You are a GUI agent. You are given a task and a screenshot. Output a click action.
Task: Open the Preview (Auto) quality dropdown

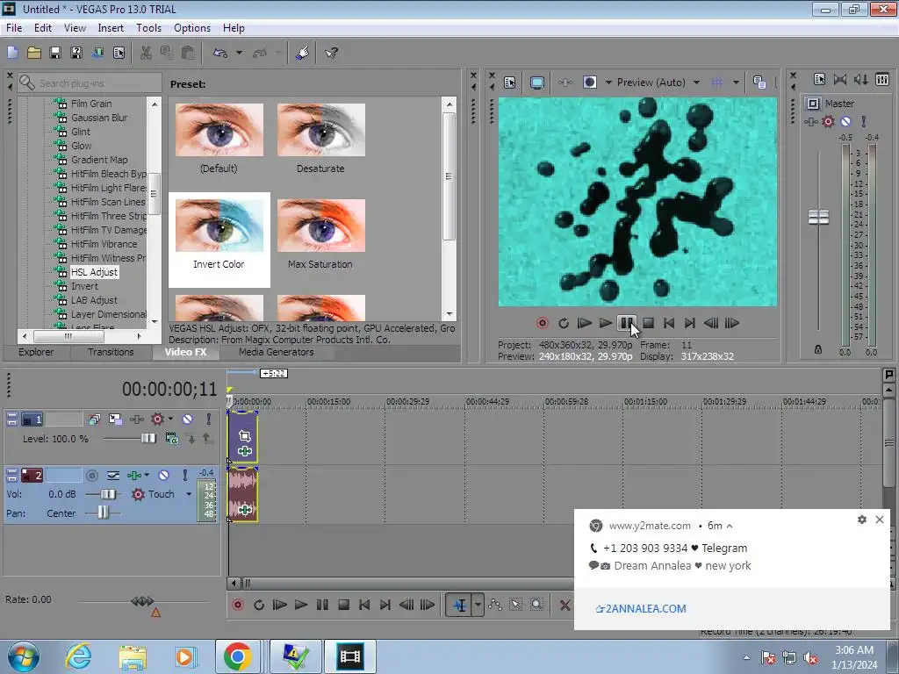pyautogui.click(x=696, y=82)
